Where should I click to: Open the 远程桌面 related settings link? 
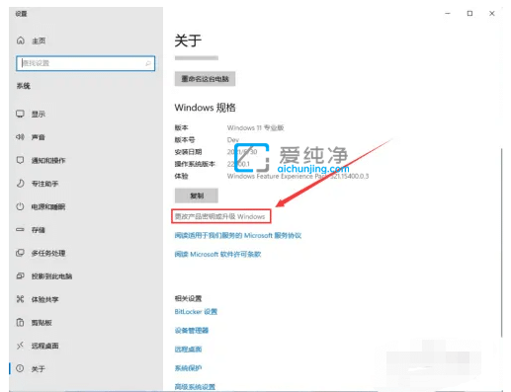188,349
